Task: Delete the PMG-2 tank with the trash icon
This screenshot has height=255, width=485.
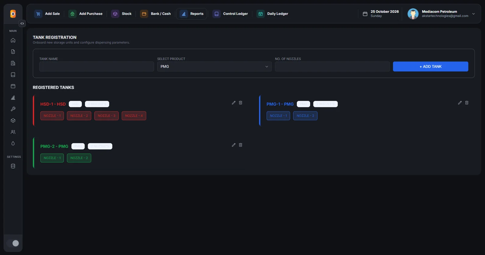Action: 241,145
